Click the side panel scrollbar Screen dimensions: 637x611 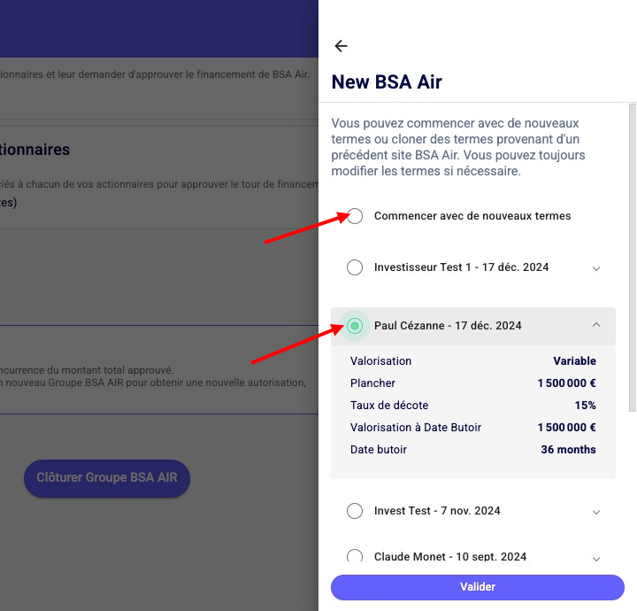coord(632,266)
